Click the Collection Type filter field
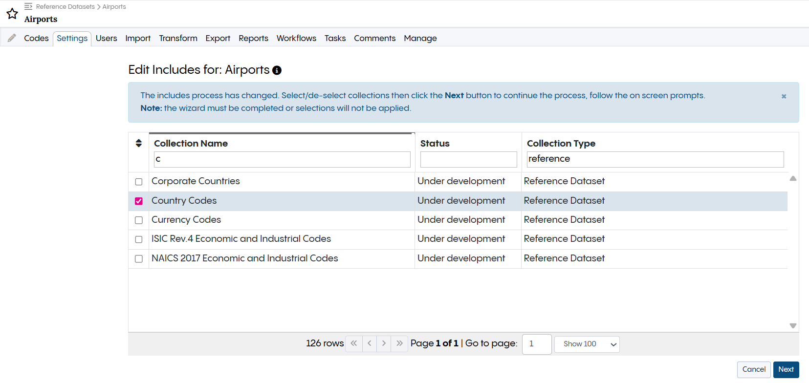 coord(655,159)
